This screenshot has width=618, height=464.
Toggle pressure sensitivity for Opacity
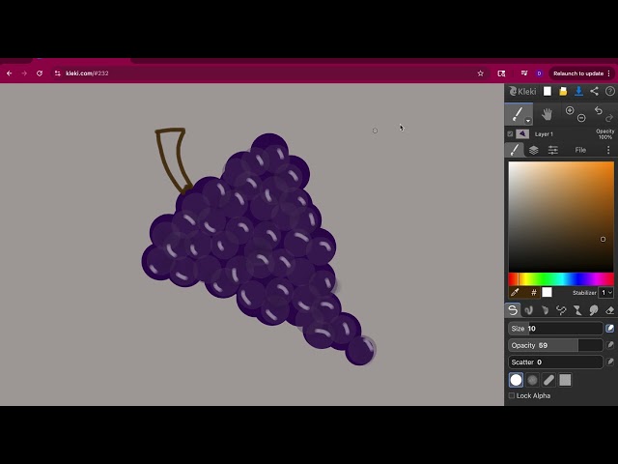point(609,345)
